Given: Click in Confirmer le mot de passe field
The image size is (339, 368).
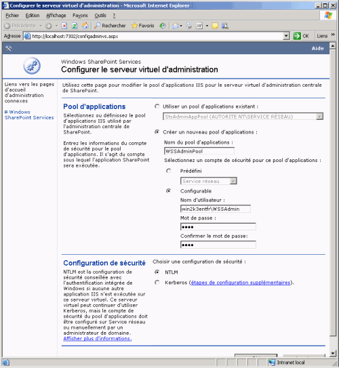Looking at the screenshot, I should [x=218, y=245].
